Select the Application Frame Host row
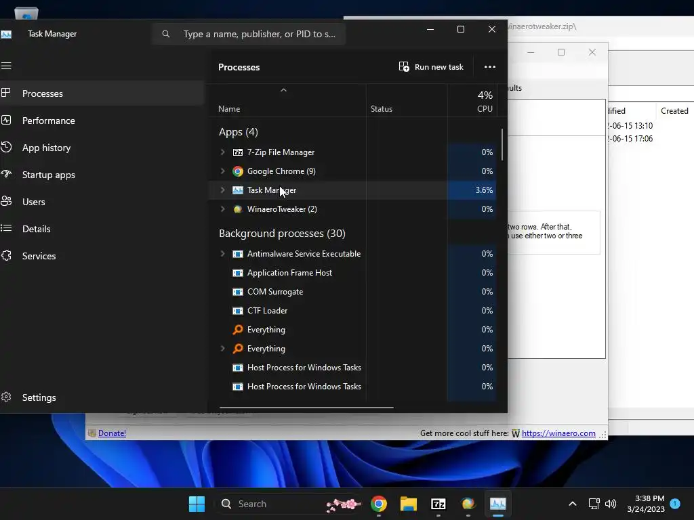This screenshot has height=520, width=694. point(352,273)
